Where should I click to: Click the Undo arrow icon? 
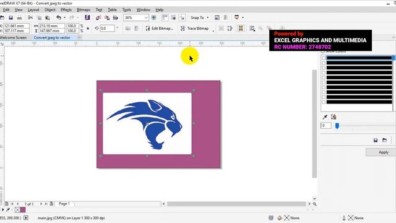(59, 17)
